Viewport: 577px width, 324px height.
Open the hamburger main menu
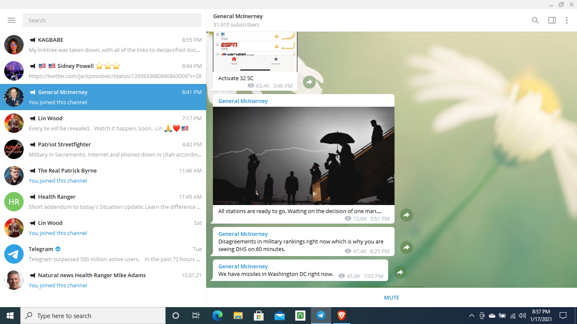(11, 20)
